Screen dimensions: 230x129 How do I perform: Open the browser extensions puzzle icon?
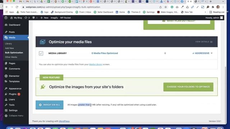point(213,7)
